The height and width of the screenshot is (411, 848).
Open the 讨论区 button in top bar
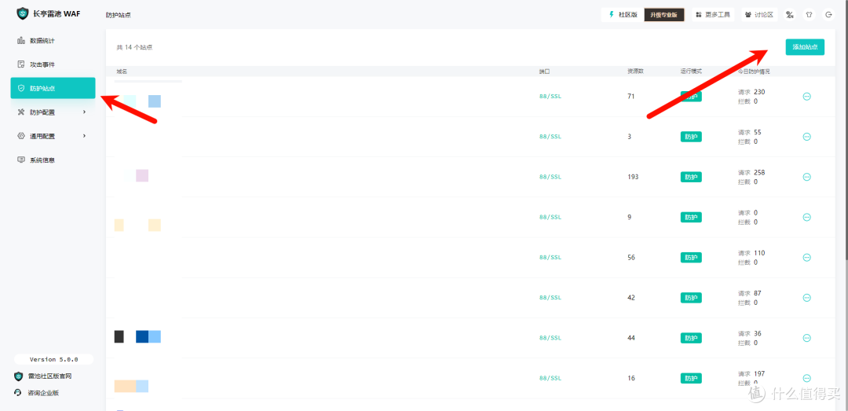(x=758, y=14)
